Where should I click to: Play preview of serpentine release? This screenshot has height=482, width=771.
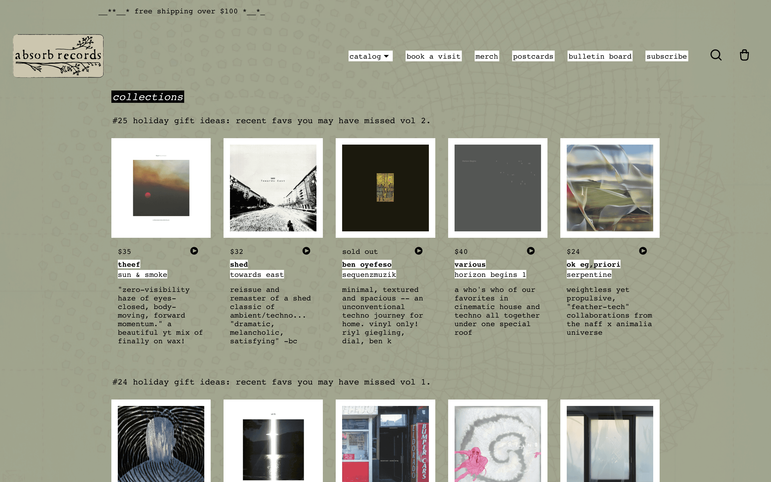coord(642,251)
